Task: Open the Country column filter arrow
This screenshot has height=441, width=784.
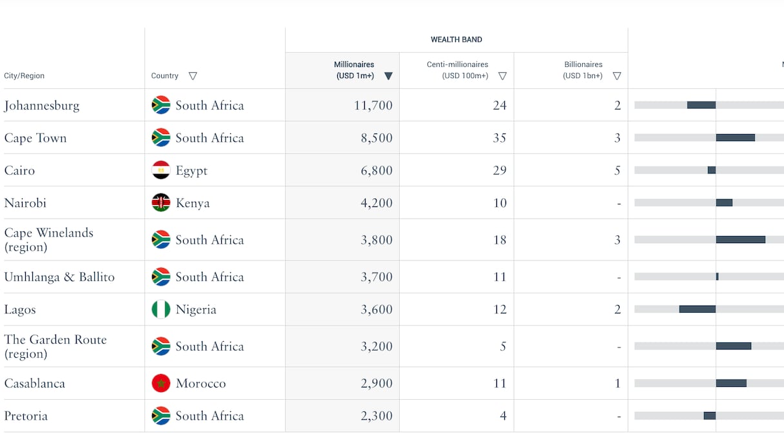Action: (x=193, y=76)
